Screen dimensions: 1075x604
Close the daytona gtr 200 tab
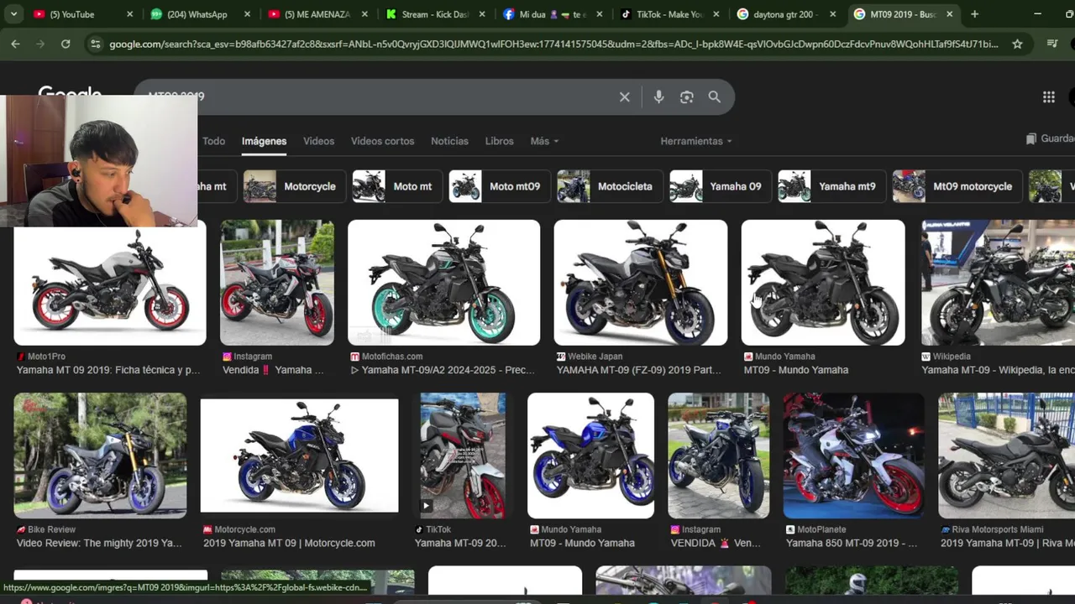832,14
